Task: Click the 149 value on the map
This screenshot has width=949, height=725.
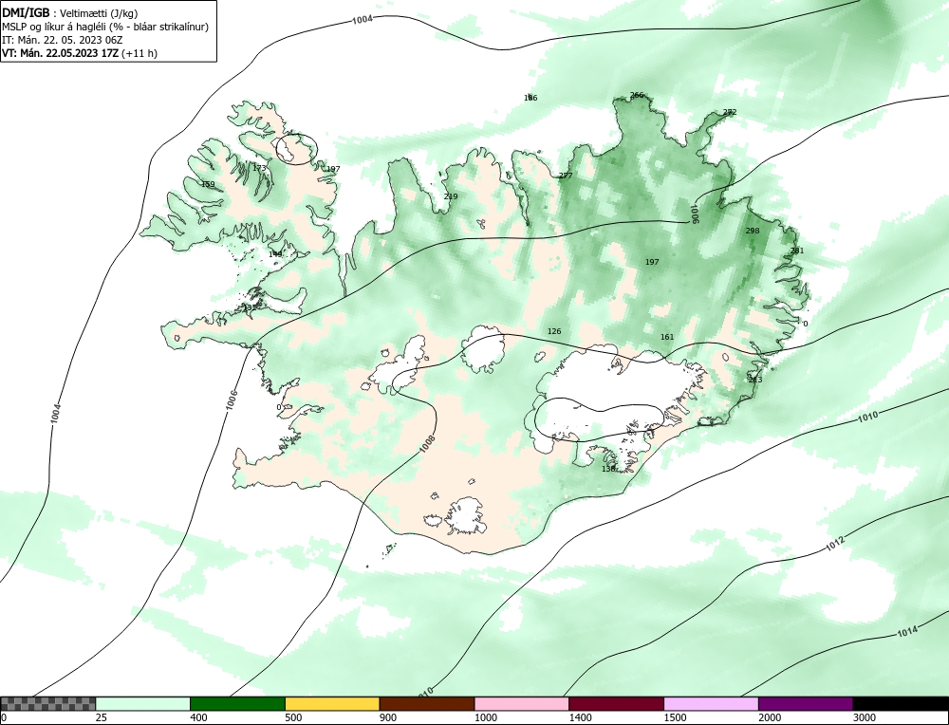Action: 275,254
